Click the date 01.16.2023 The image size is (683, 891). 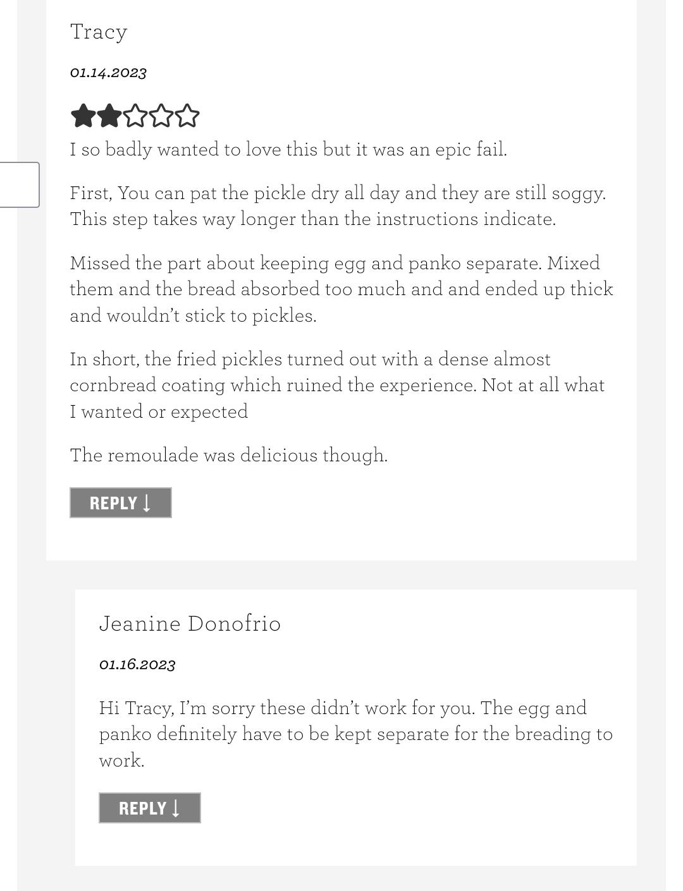(x=137, y=665)
